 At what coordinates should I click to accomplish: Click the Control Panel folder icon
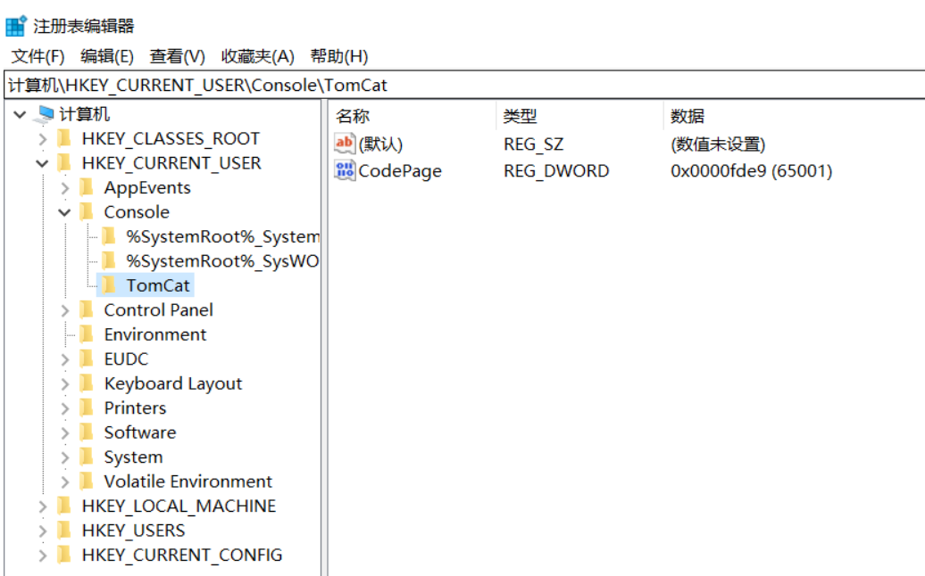click(x=87, y=309)
